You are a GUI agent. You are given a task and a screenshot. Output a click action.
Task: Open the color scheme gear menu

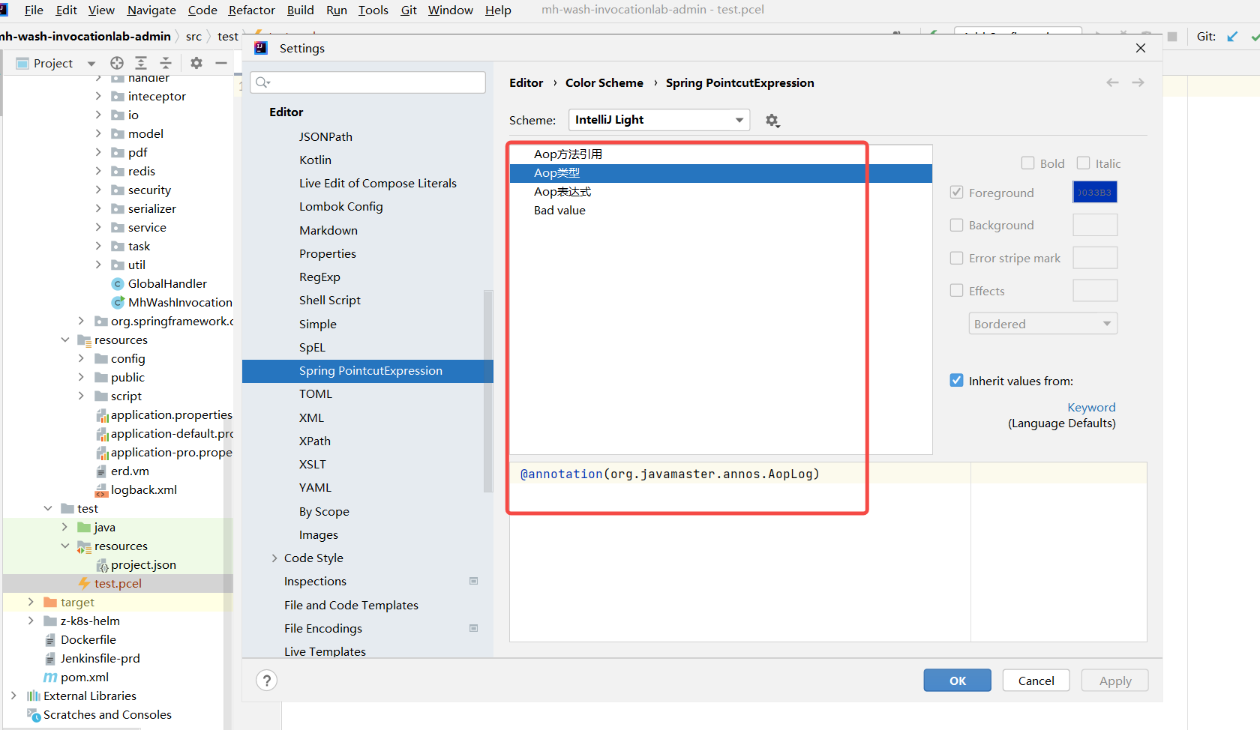(x=772, y=120)
